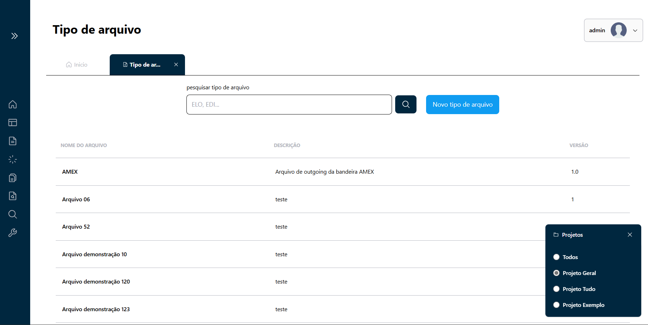Open the admin user dropdown
The width and height of the screenshot is (648, 325).
tap(613, 30)
